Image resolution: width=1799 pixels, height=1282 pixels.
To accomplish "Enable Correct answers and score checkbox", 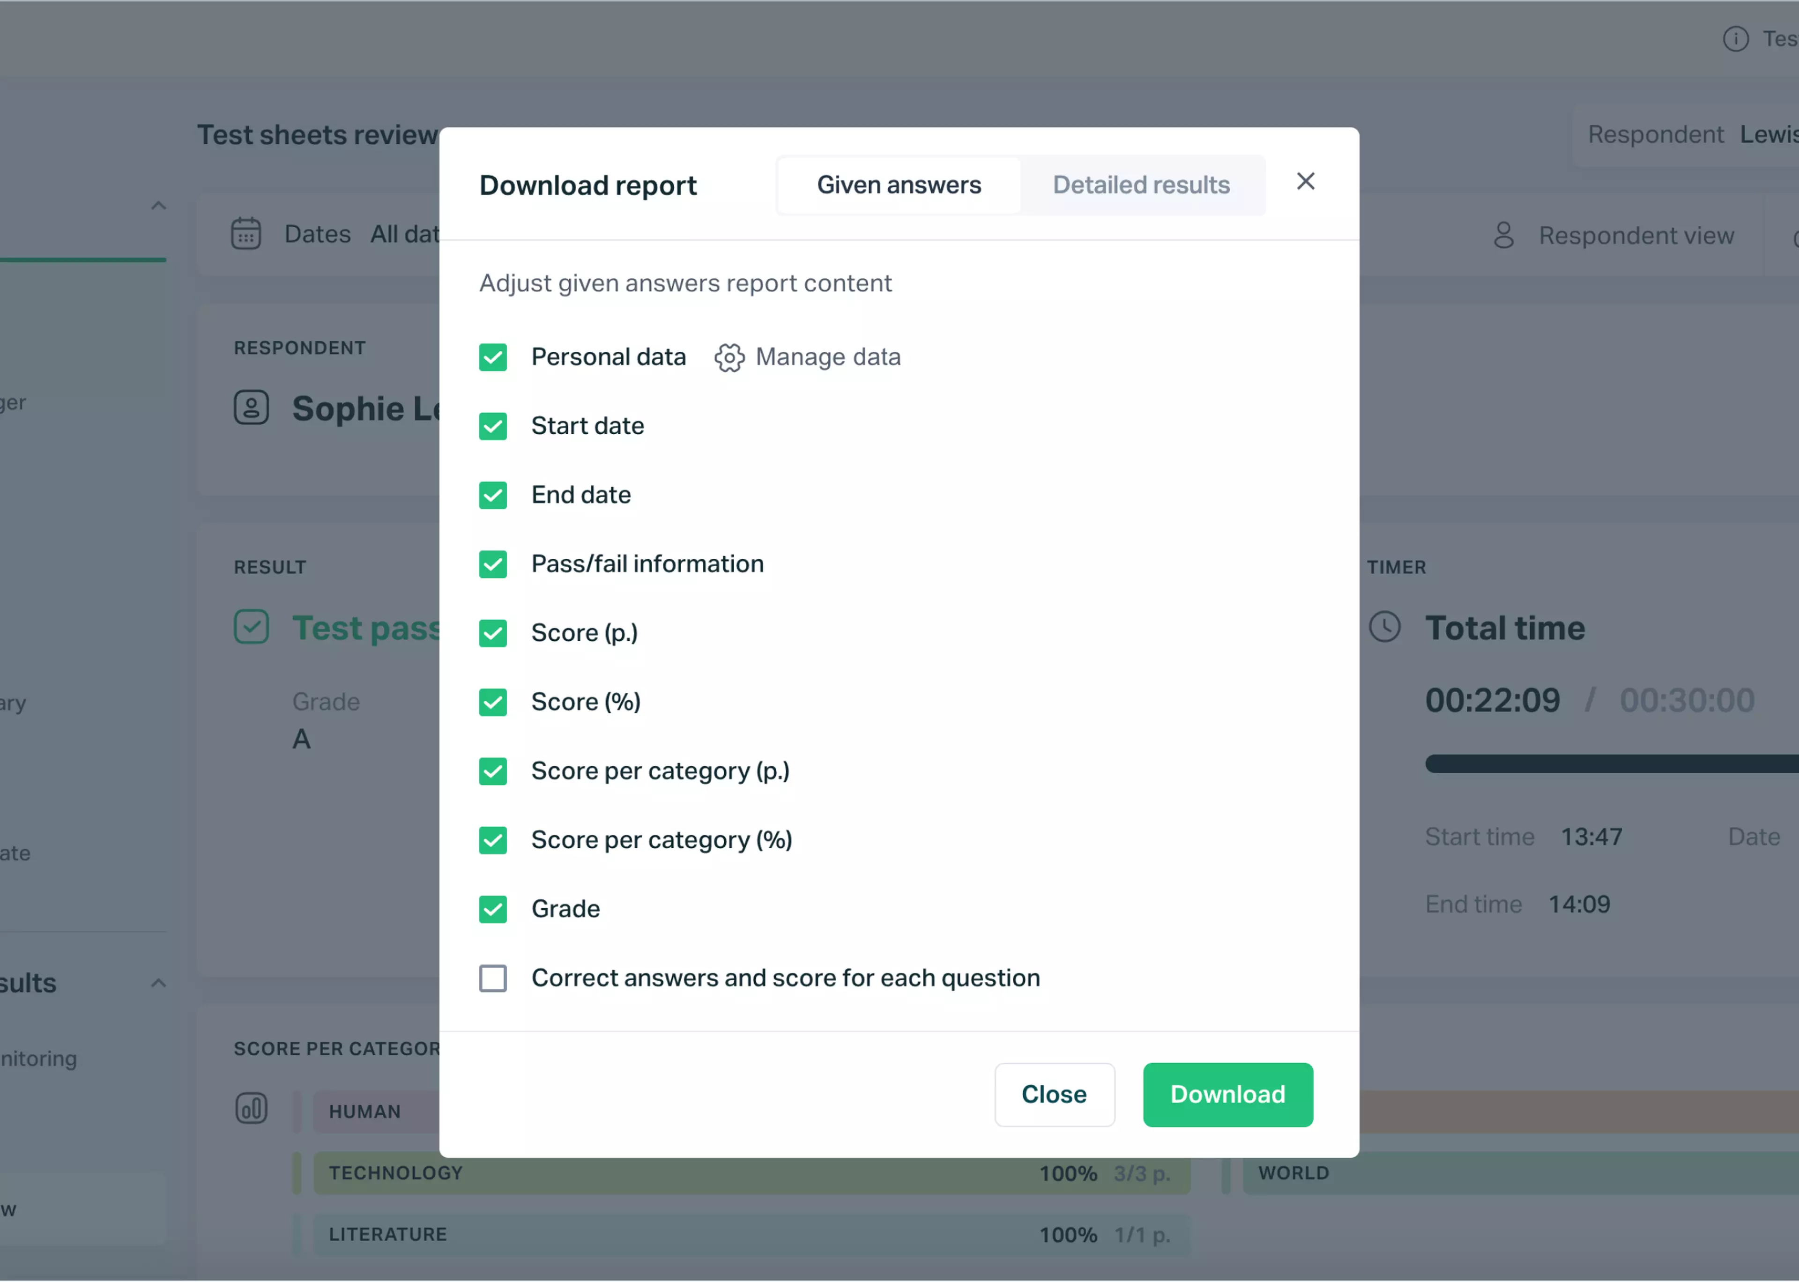I will coord(495,977).
